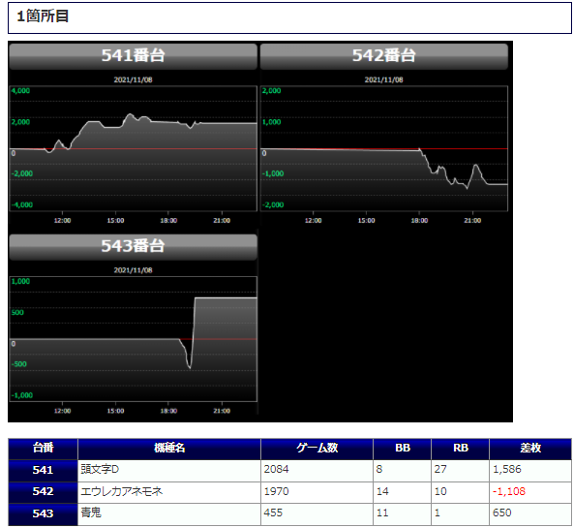Click the 541番台 graph header
Viewport: 574px width, 528px height.
click(133, 56)
